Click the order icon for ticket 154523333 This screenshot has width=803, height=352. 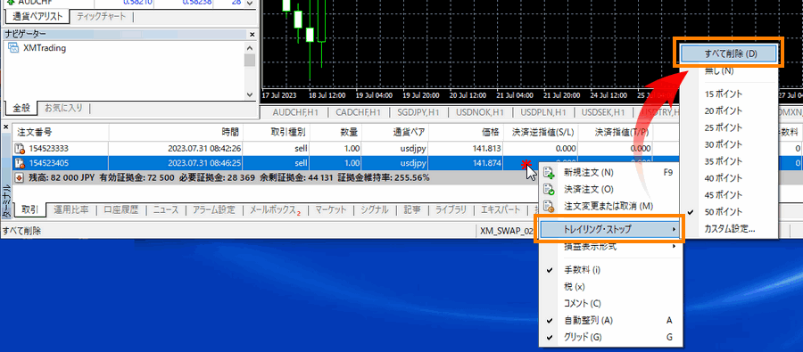pyautogui.click(x=20, y=149)
